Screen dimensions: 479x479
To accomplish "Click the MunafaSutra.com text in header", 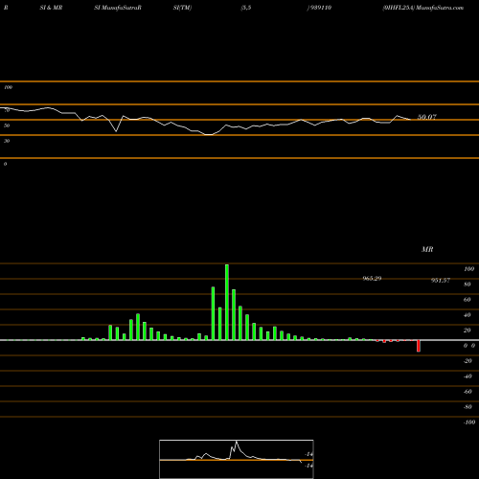I will click(440, 8).
